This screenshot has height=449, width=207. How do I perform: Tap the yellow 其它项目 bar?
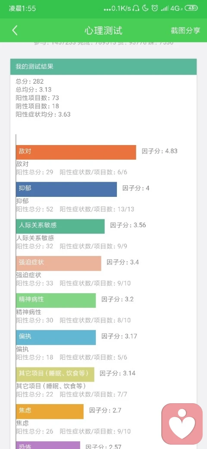[x=55, y=374]
